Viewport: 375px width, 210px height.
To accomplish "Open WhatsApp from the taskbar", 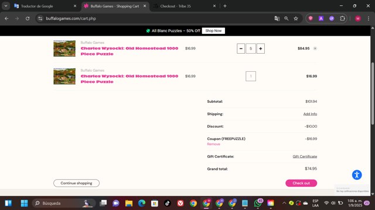I will pos(258,203).
